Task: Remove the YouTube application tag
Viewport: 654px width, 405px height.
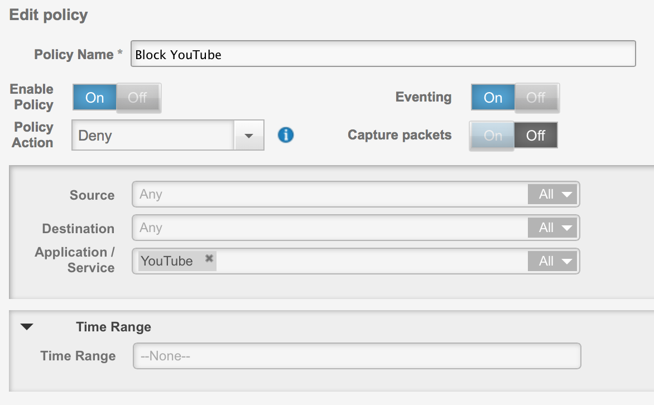Action: (209, 258)
